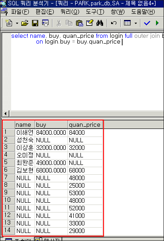Open the 쿼리(Q) menu

(70, 12)
